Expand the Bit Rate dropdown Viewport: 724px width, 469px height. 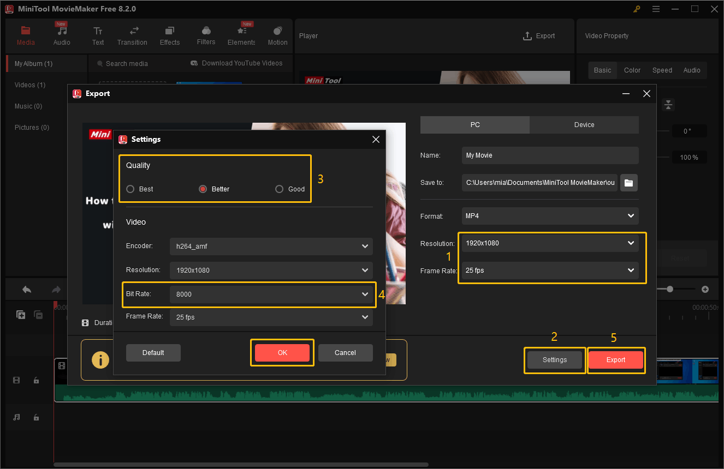[x=271, y=294]
